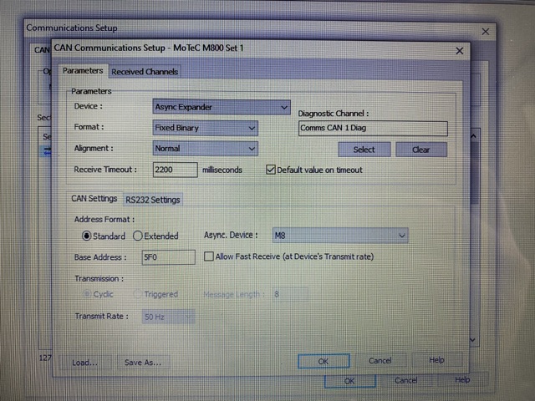535x401 pixels.
Task: Click scroll down arrow in Communications Setup list
Action: pos(473,340)
